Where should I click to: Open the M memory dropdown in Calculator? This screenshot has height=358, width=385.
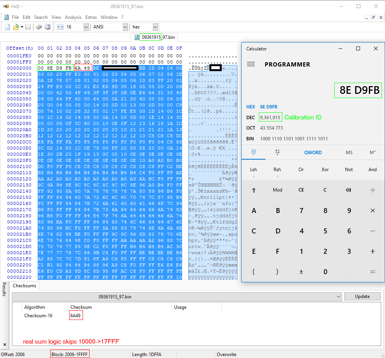372,152
